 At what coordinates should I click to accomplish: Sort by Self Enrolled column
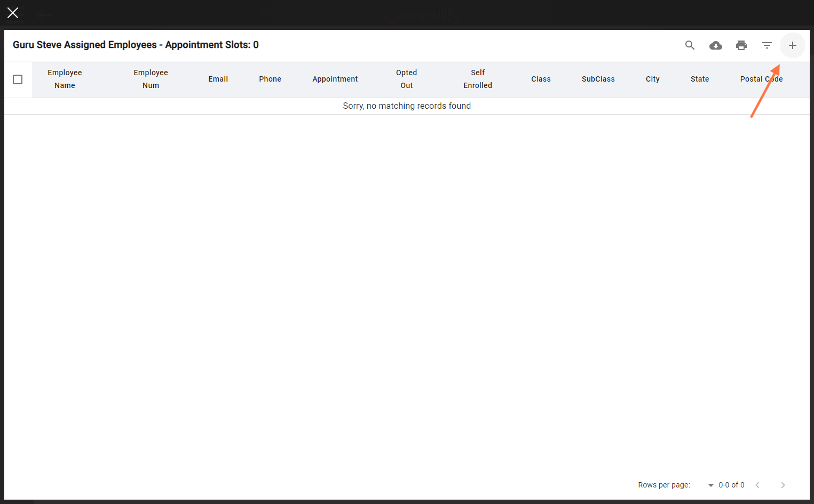pyautogui.click(x=478, y=79)
